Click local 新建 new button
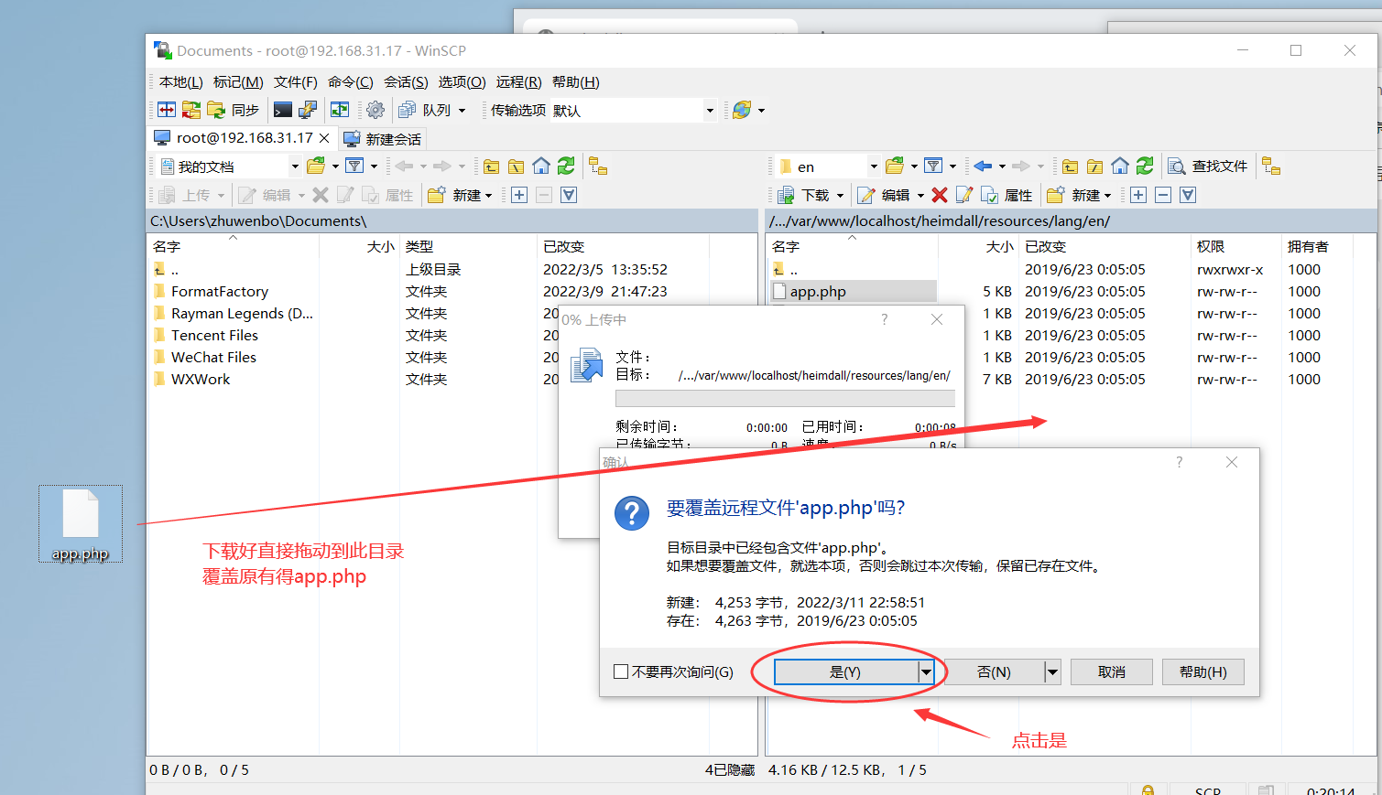The image size is (1382, 795). pos(455,195)
